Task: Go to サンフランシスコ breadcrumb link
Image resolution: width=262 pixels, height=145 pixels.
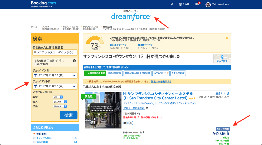Action: point(90,27)
